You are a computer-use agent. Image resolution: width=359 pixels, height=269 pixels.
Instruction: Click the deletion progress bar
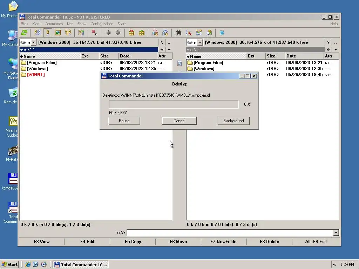click(174, 104)
